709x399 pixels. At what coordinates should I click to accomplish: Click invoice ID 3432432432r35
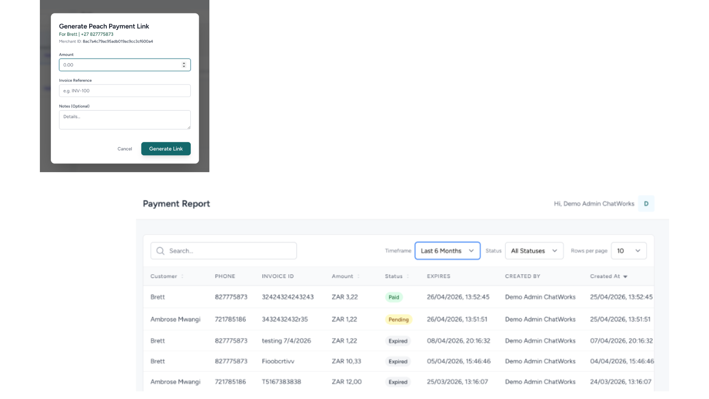285,319
